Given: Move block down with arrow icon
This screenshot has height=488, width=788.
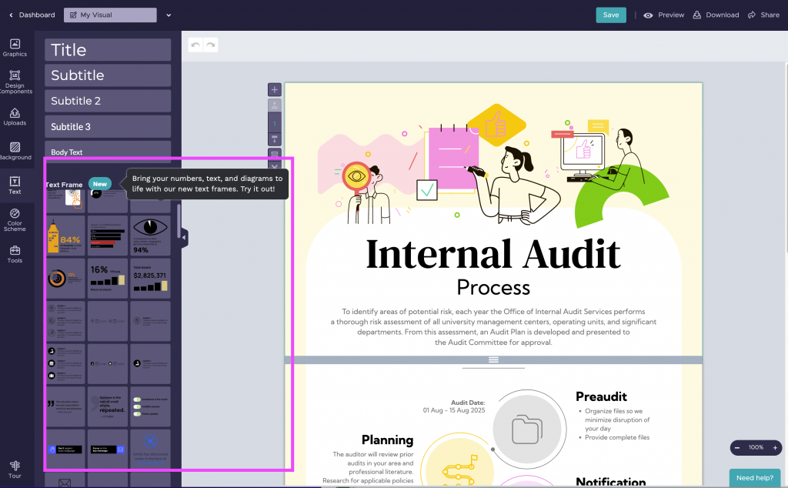Looking at the screenshot, I should pos(275,139).
